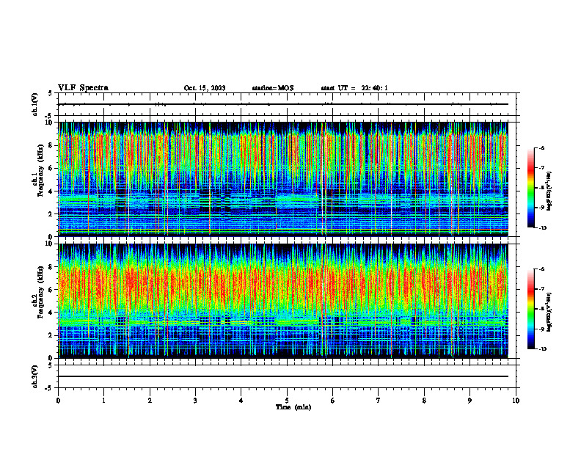The image size is (581, 449).
Task: Select the ch.2 "Frequency (kHz)" axis label
Action: point(40,292)
